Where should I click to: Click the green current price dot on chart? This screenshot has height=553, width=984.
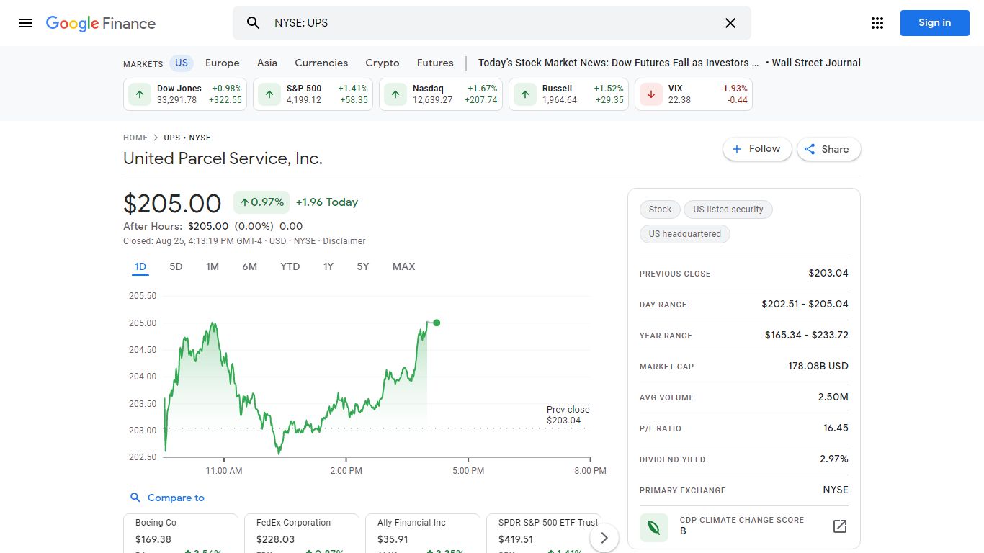click(437, 323)
